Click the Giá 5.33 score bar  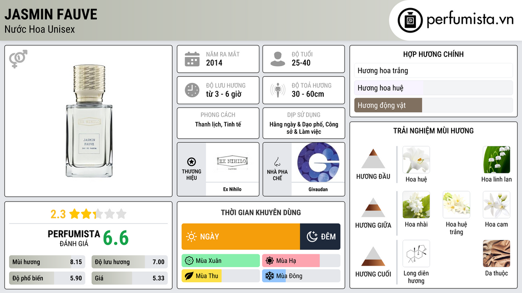click(129, 278)
